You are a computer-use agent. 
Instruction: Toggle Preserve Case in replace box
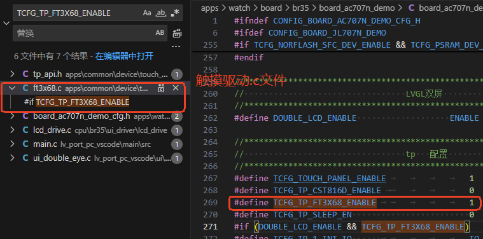coord(160,32)
